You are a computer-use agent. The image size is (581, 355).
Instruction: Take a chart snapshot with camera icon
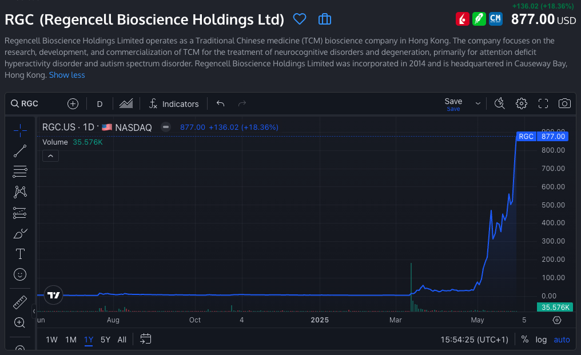(x=564, y=103)
